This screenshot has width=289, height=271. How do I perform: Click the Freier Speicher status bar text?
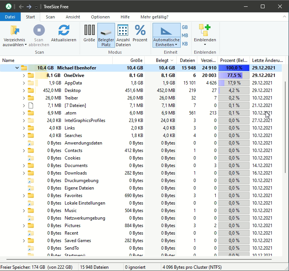[x=36, y=267]
